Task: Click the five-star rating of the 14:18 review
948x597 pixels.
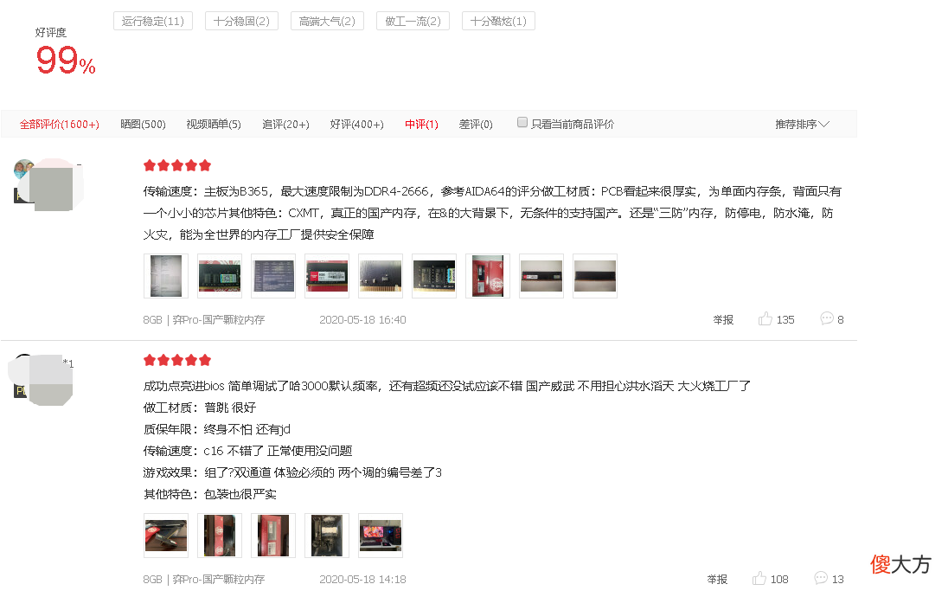Action: tap(177, 360)
